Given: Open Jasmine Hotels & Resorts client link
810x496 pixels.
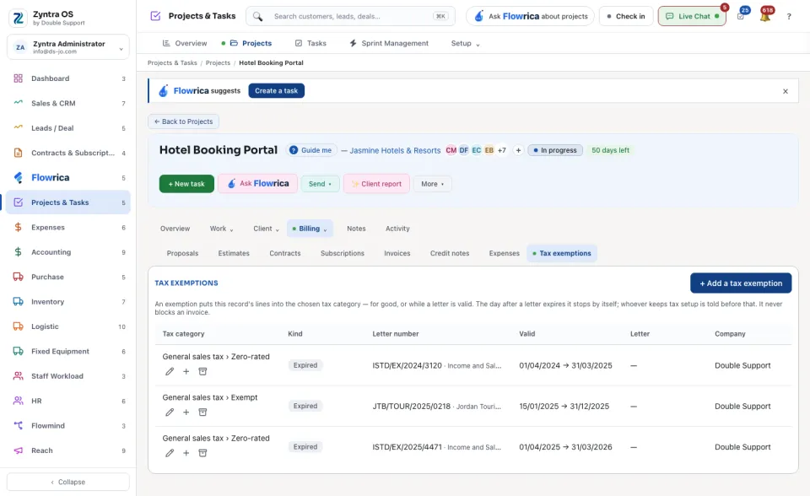Looking at the screenshot, I should pyautogui.click(x=395, y=150).
